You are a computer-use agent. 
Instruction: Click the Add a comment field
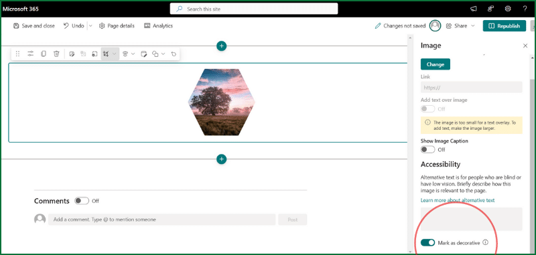click(x=161, y=220)
